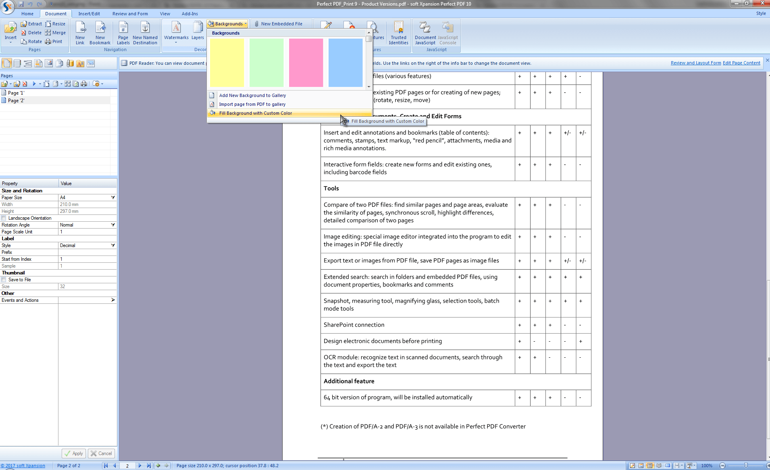Click red X delete page icon in Pages panel
Screen dimensions: 770x470
[x=25, y=84]
